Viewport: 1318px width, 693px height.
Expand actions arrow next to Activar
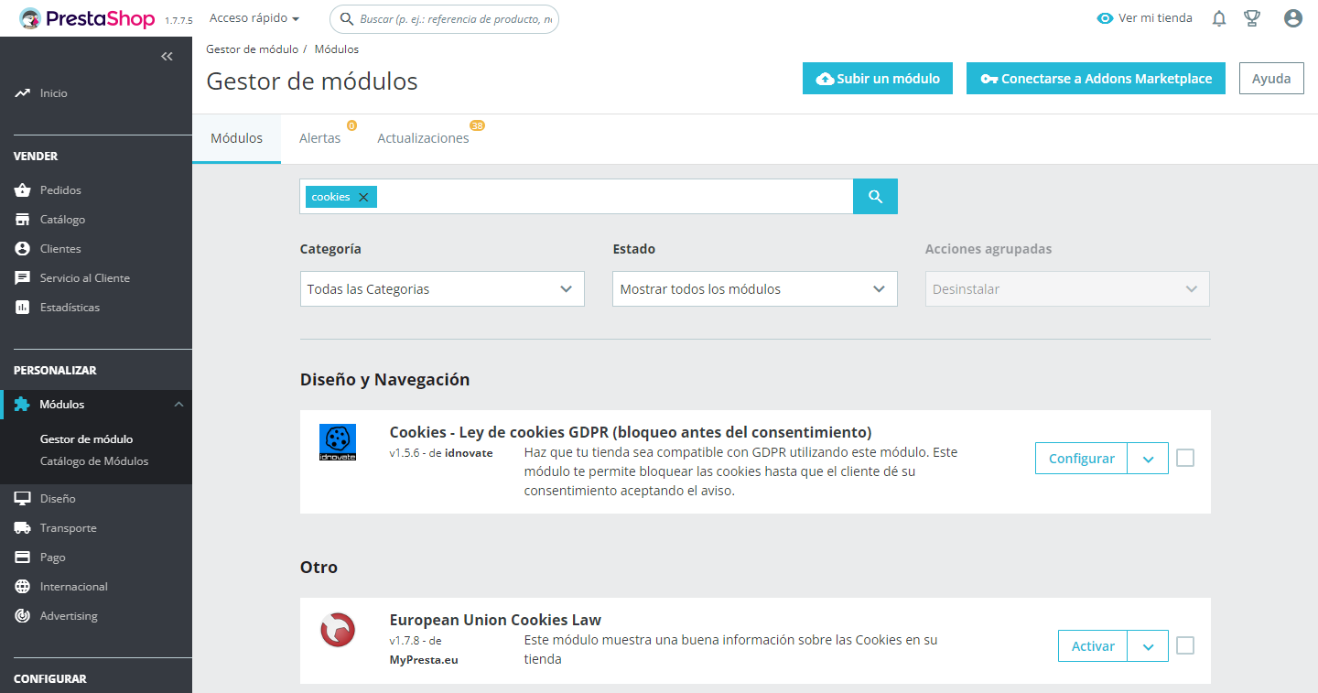[1149, 646]
